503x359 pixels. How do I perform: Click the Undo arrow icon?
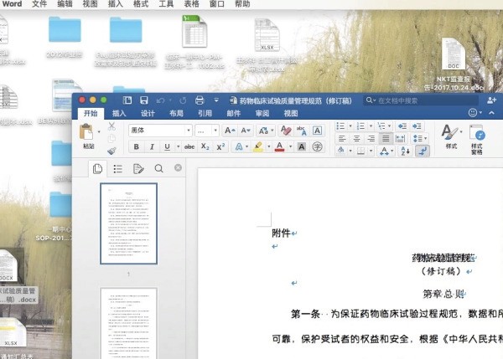point(160,100)
